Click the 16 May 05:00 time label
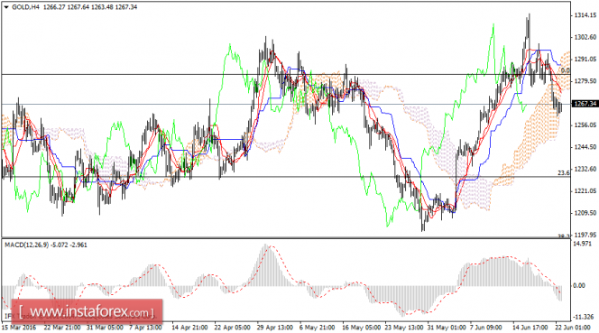Image resolution: width=599 pixels, height=333 pixels. tap(361, 328)
